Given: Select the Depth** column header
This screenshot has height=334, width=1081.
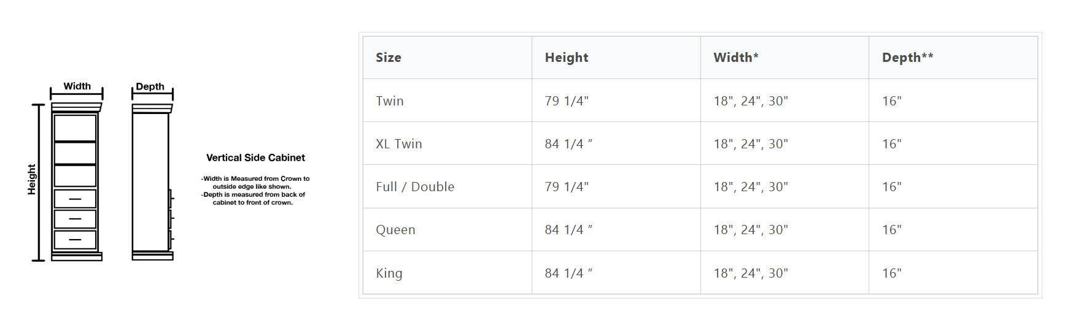Looking at the screenshot, I should 907,58.
